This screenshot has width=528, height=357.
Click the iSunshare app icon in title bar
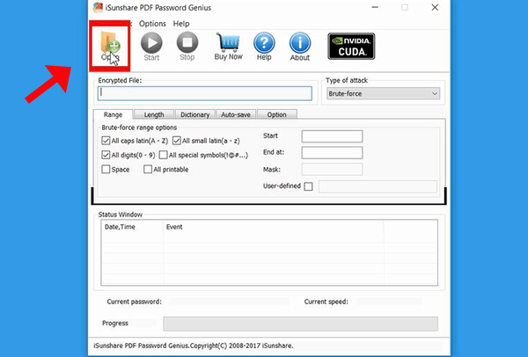(x=98, y=7)
